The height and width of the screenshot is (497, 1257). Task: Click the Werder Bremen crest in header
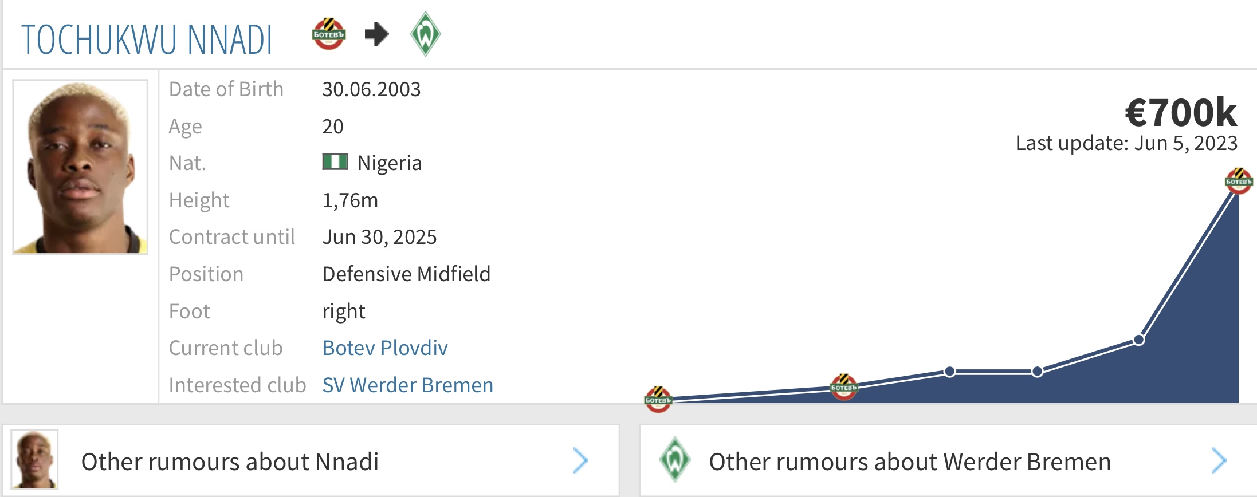pos(425,34)
